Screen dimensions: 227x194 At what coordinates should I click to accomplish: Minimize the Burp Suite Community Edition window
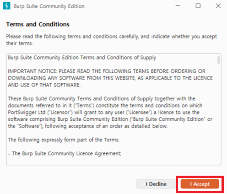click(x=178, y=6)
